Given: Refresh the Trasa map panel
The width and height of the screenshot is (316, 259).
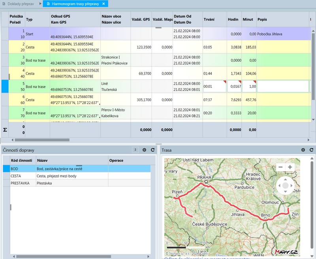Looking at the screenshot, I should [311, 150].
